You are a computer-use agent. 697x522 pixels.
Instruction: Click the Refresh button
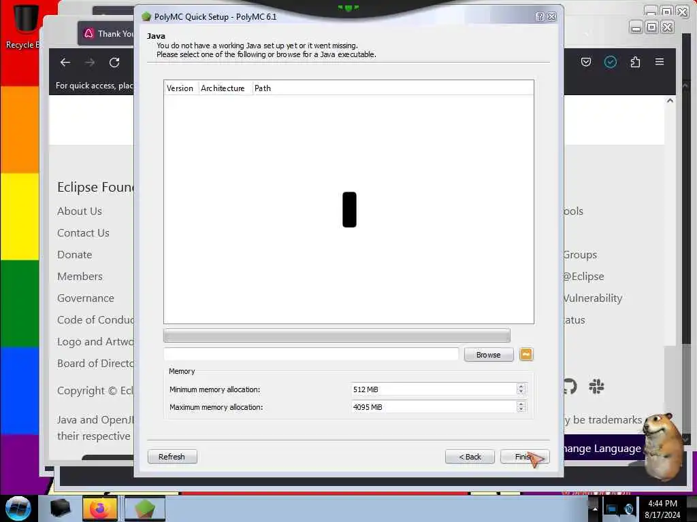tap(172, 457)
